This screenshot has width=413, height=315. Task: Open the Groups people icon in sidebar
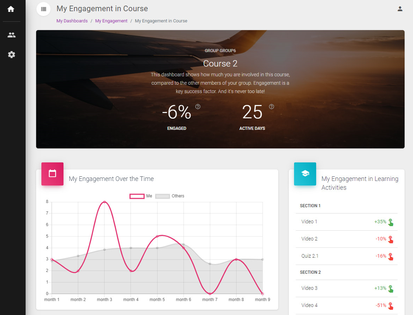pos(11,35)
